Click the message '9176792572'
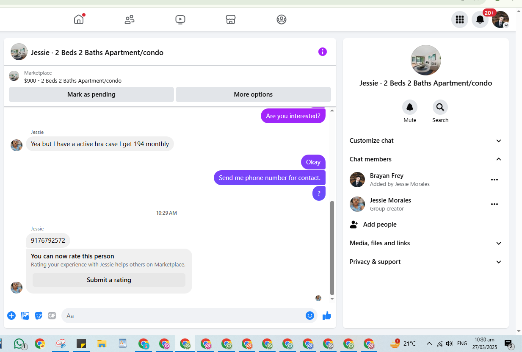The image size is (522, 352). point(48,240)
